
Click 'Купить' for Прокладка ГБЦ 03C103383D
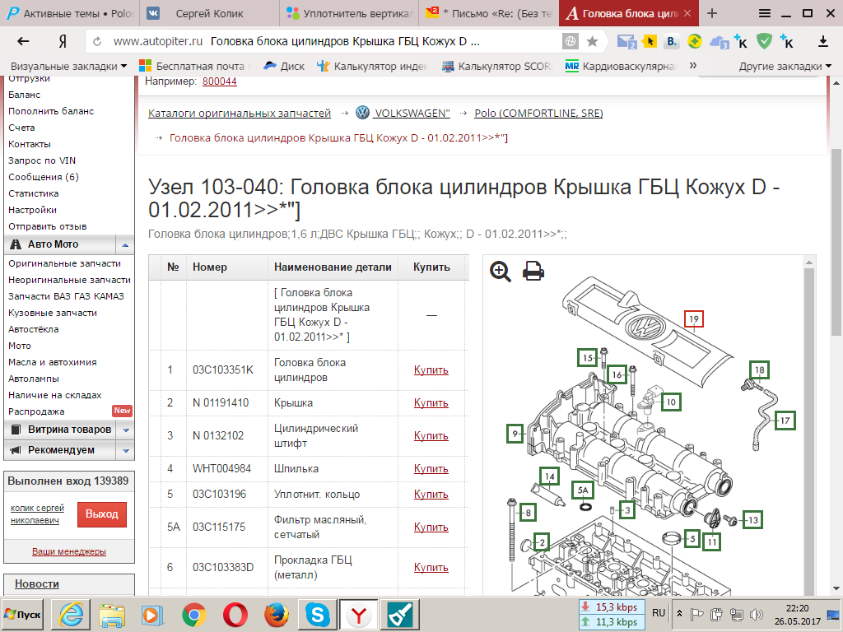click(x=431, y=568)
